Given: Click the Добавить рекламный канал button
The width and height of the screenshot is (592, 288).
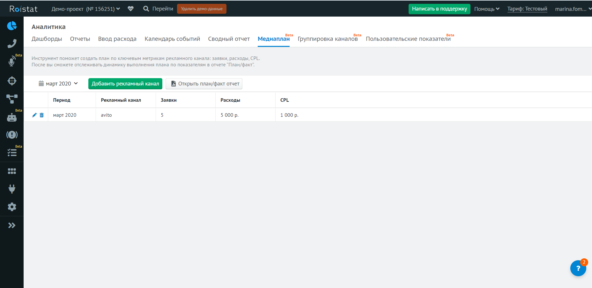Looking at the screenshot, I should 125,84.
